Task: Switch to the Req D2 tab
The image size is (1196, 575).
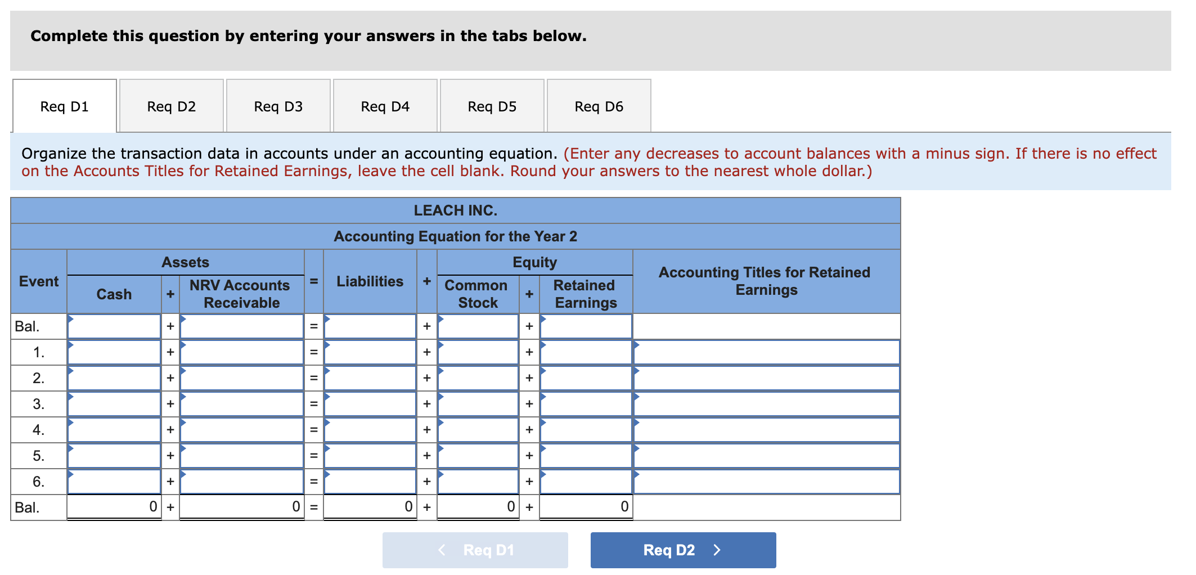Action: point(170,106)
